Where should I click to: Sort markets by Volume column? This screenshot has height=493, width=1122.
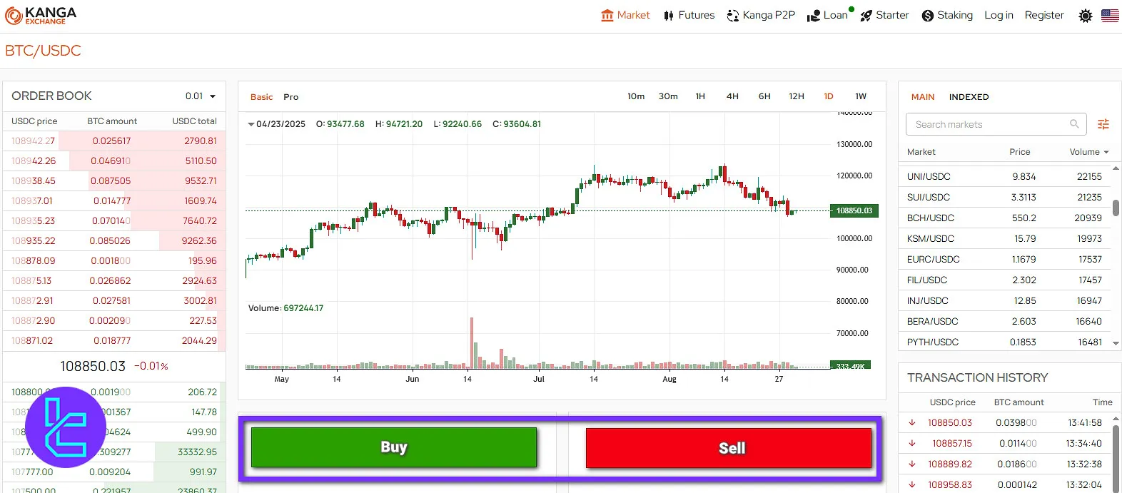[1089, 152]
